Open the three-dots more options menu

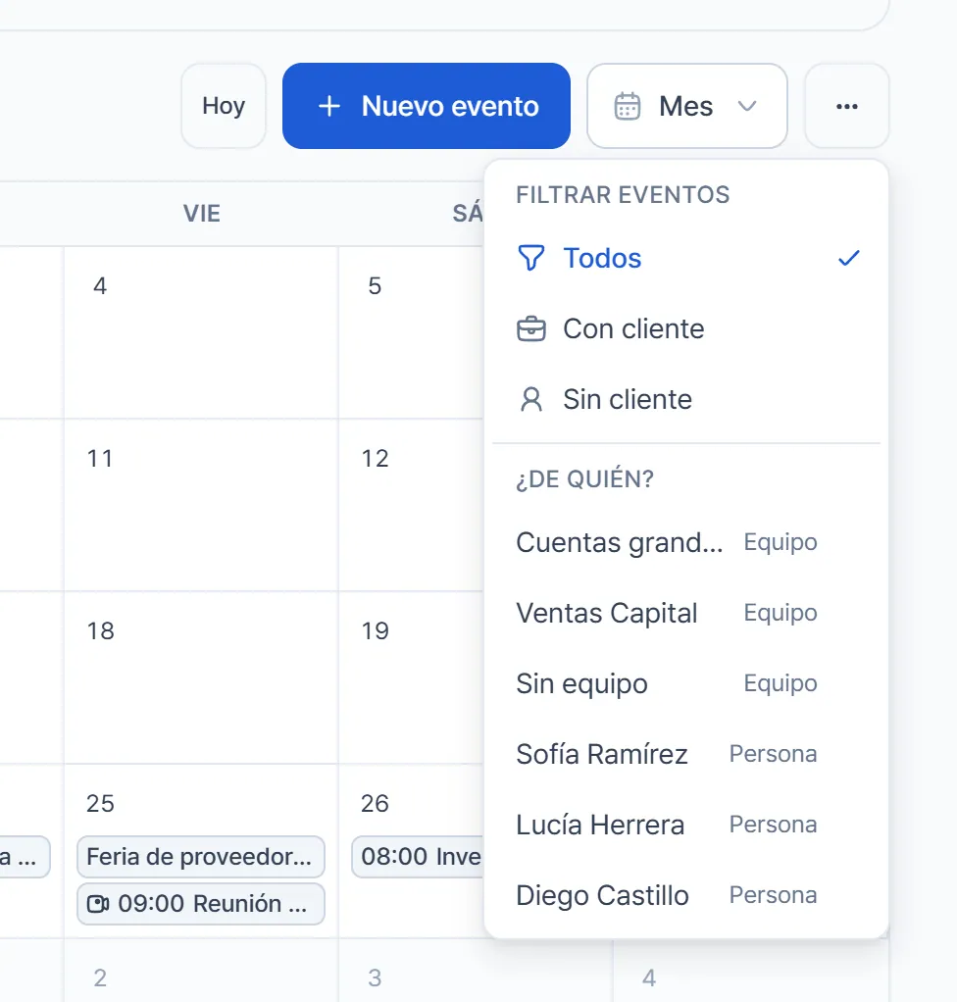pyautogui.click(x=846, y=106)
